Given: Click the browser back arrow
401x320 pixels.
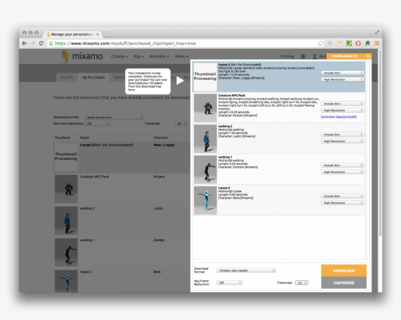Looking at the screenshot, I should (24, 44).
